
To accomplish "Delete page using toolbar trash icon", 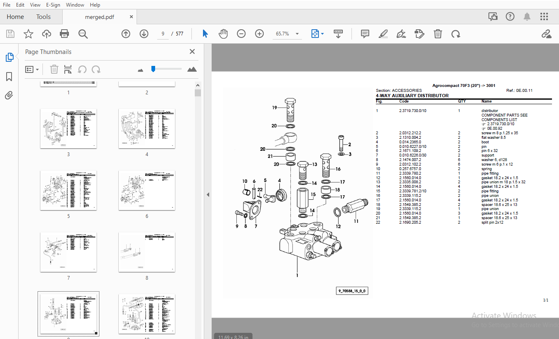I will coord(438,34).
